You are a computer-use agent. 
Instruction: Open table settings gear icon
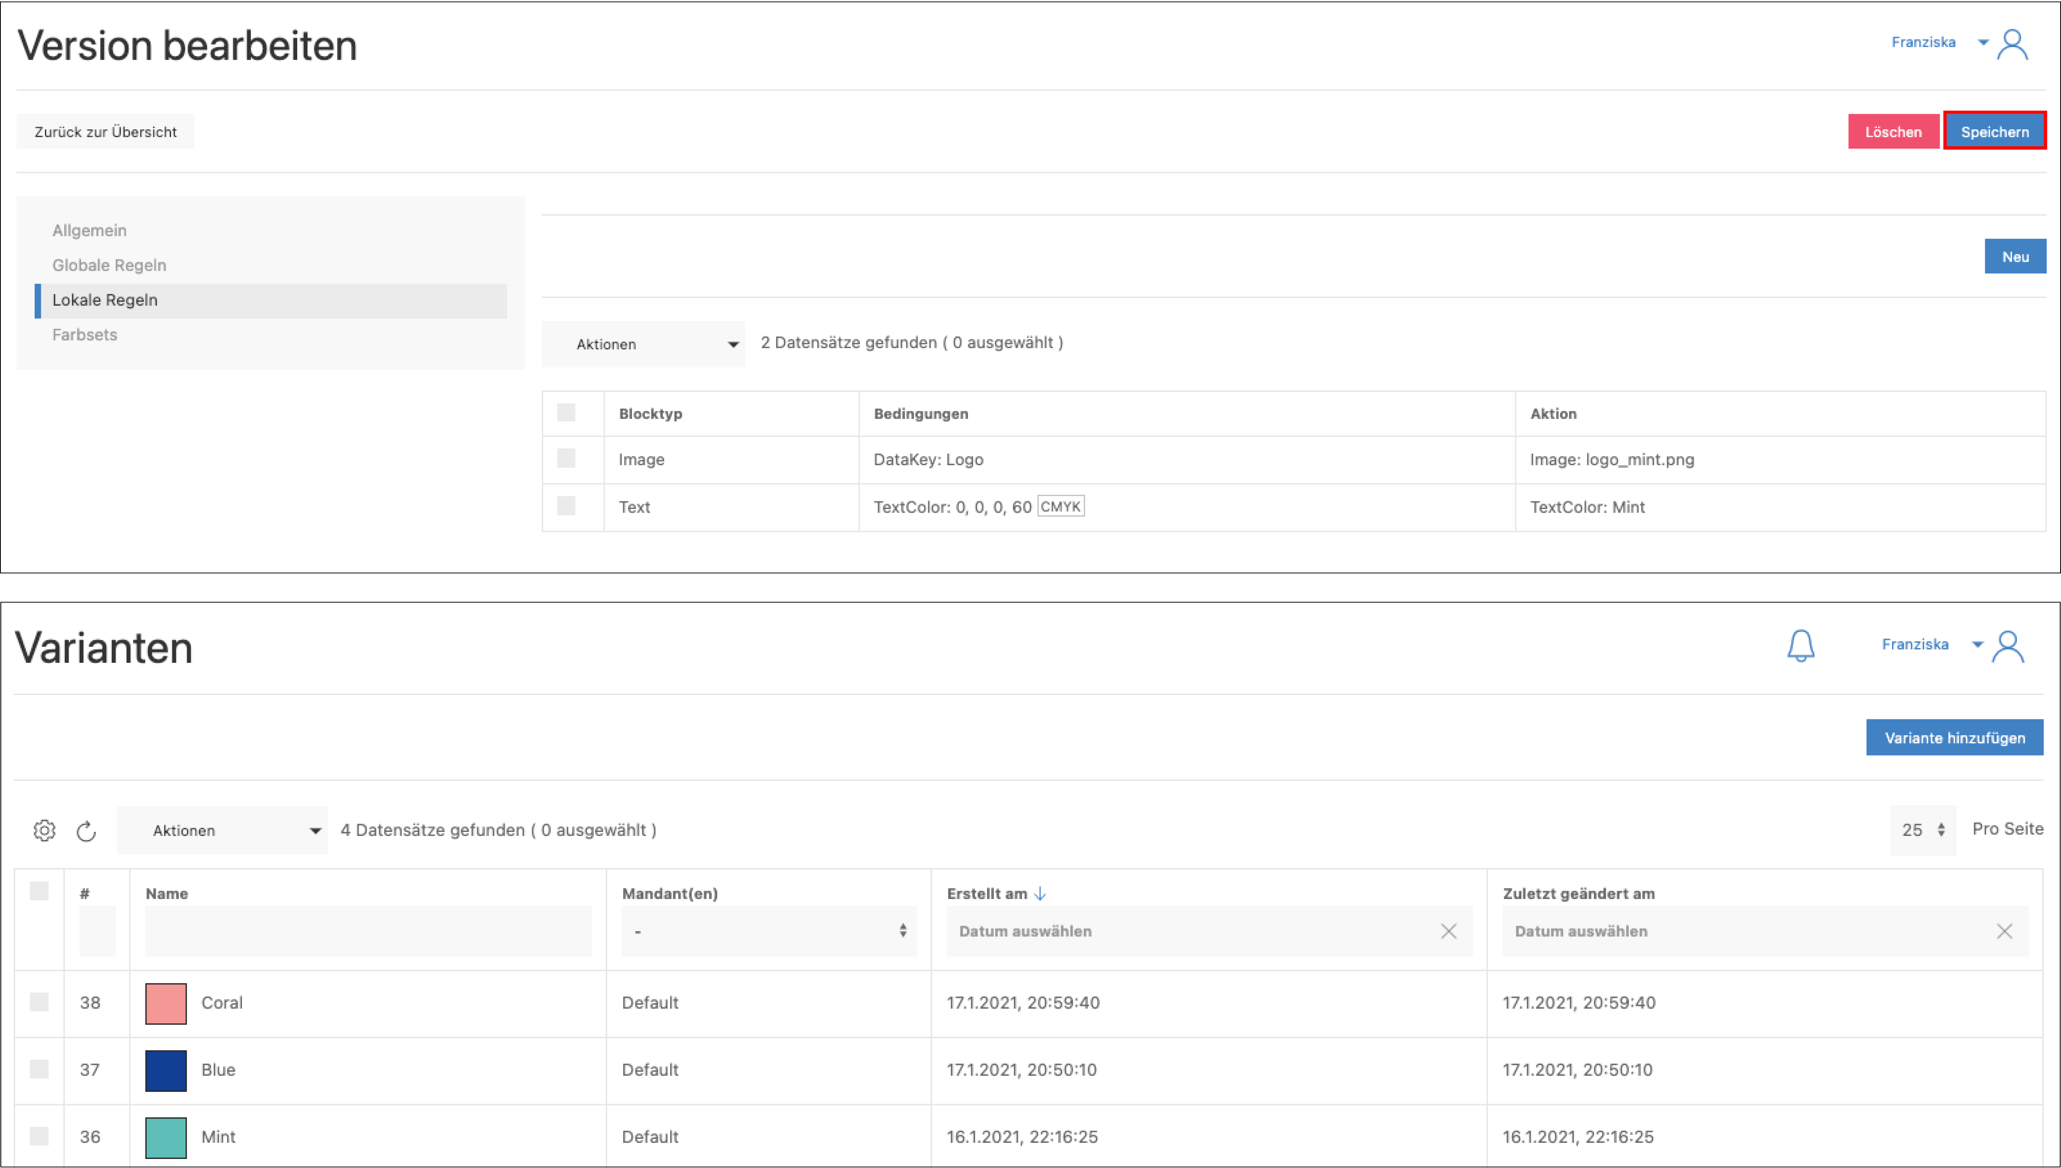point(44,830)
